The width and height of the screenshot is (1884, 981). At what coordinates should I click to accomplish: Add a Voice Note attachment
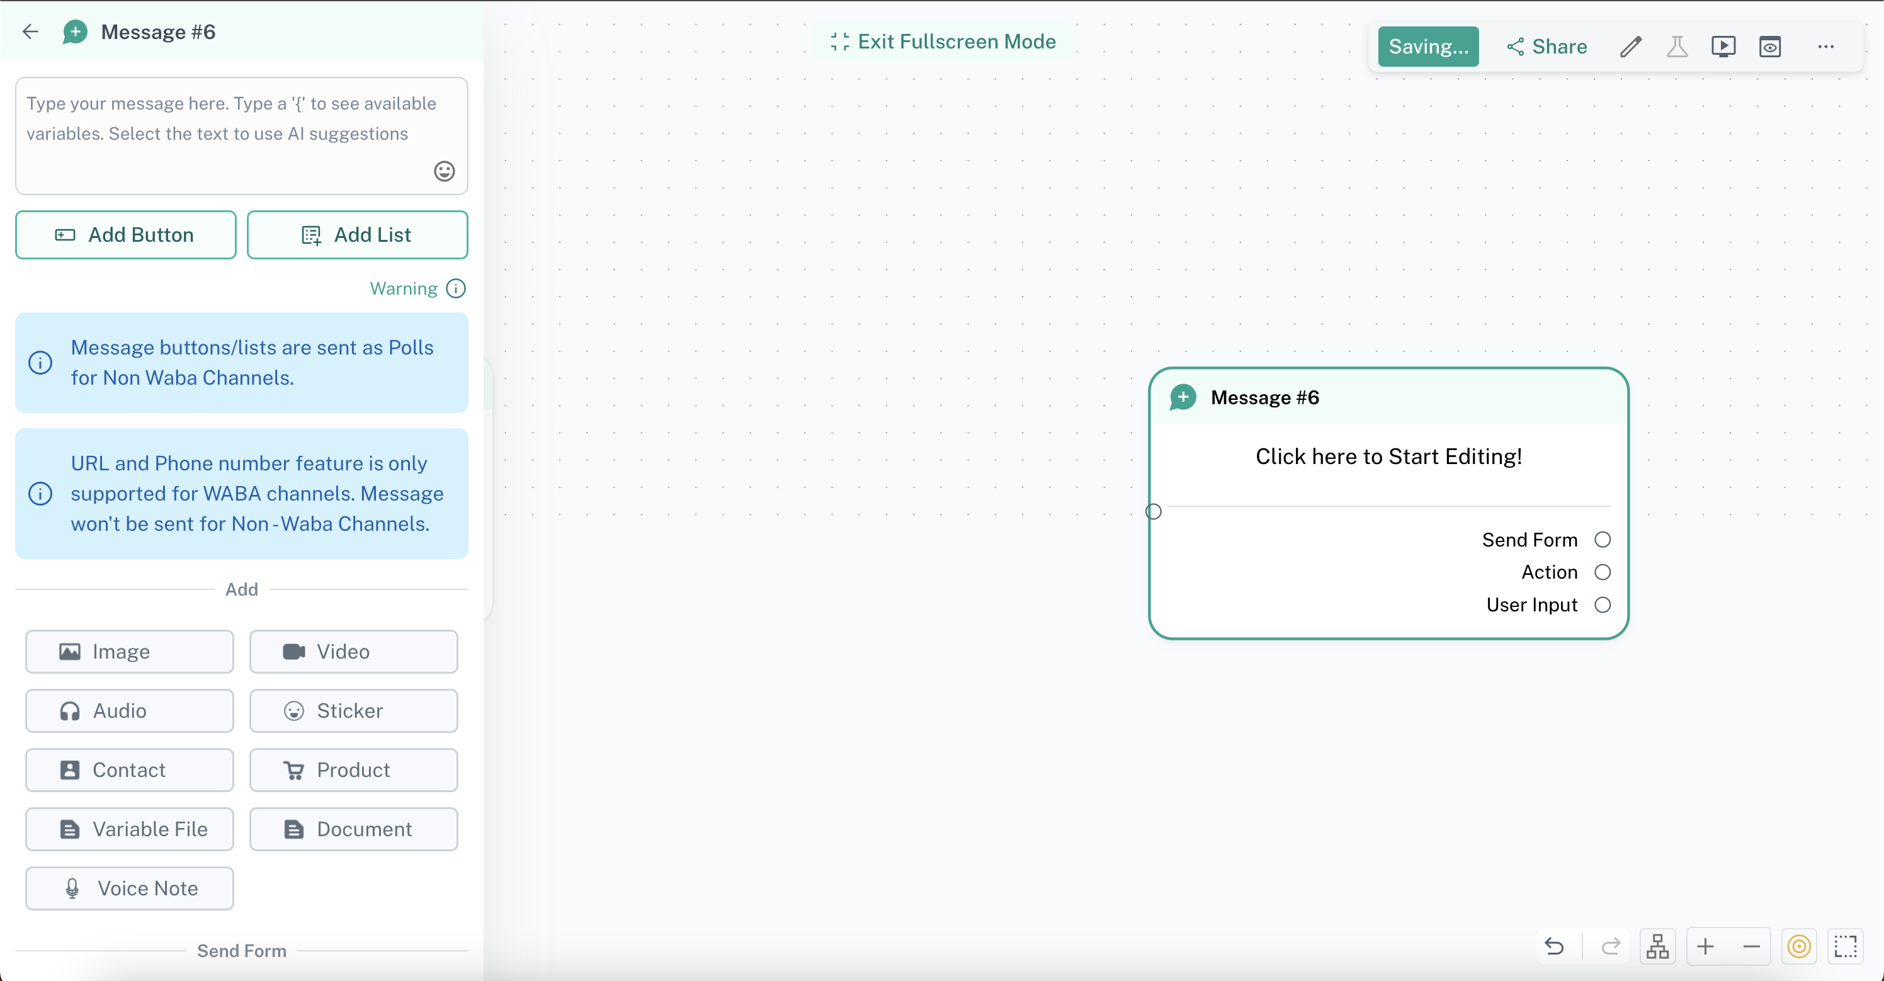tap(130, 888)
